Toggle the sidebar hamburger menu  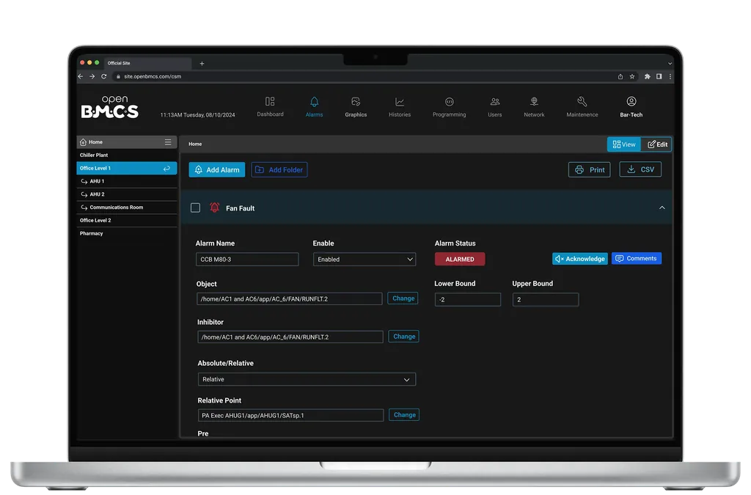(168, 142)
